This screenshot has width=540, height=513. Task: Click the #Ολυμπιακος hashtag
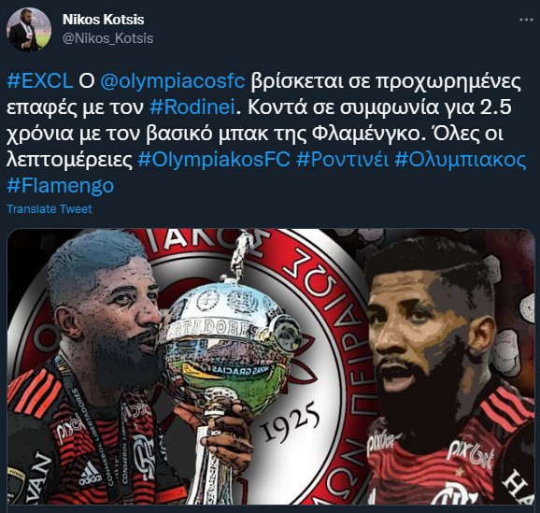(x=461, y=160)
